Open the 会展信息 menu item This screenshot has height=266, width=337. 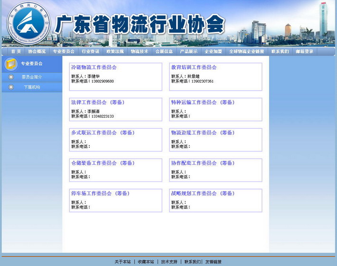pyautogui.click(x=164, y=51)
